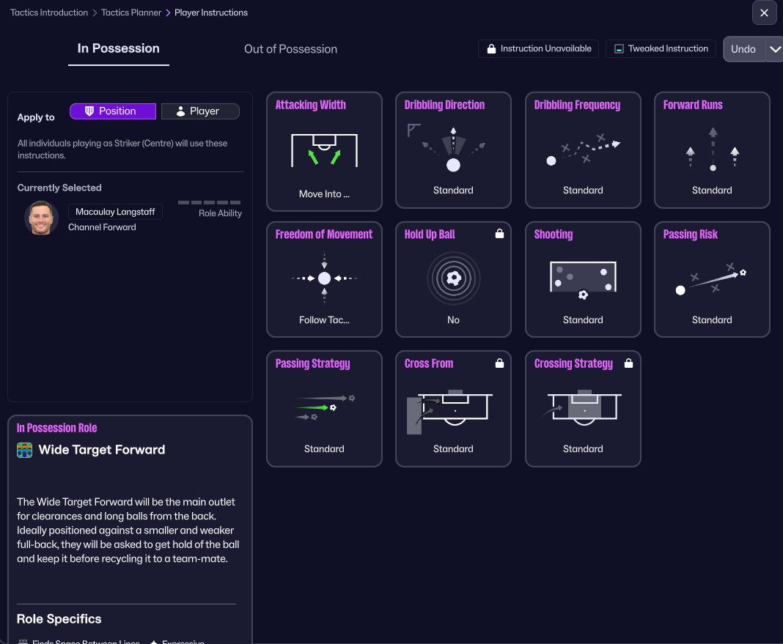Click the Passing Strategy 'Standard' value
The image size is (783, 644).
[x=324, y=448]
